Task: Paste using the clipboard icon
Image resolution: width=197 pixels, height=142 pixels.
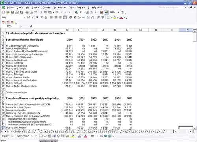Action: coord(50,12)
